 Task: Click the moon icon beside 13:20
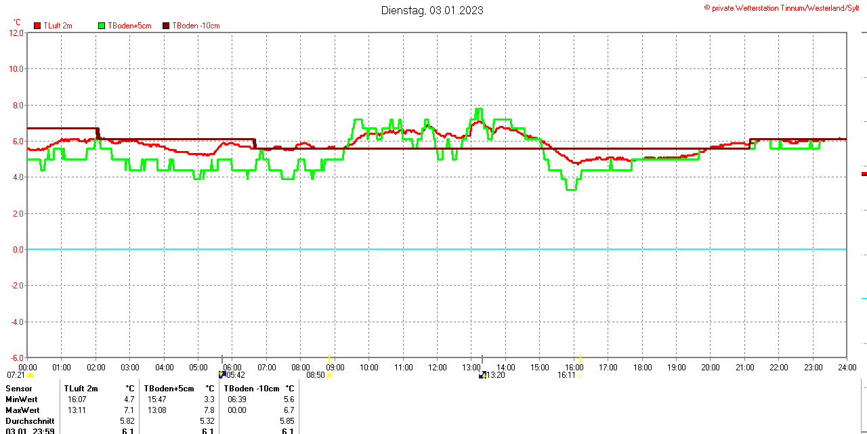(x=482, y=374)
